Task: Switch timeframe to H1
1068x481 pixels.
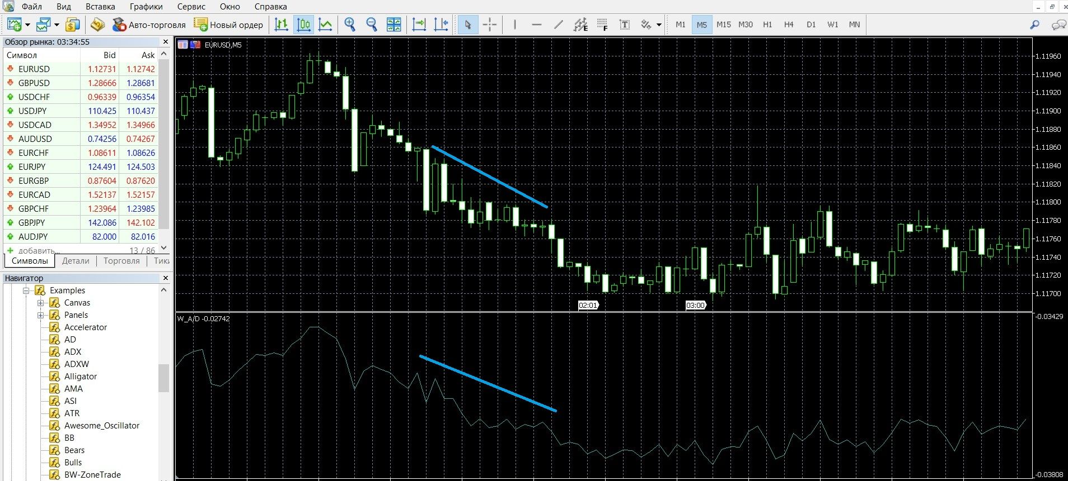Action: (x=767, y=25)
